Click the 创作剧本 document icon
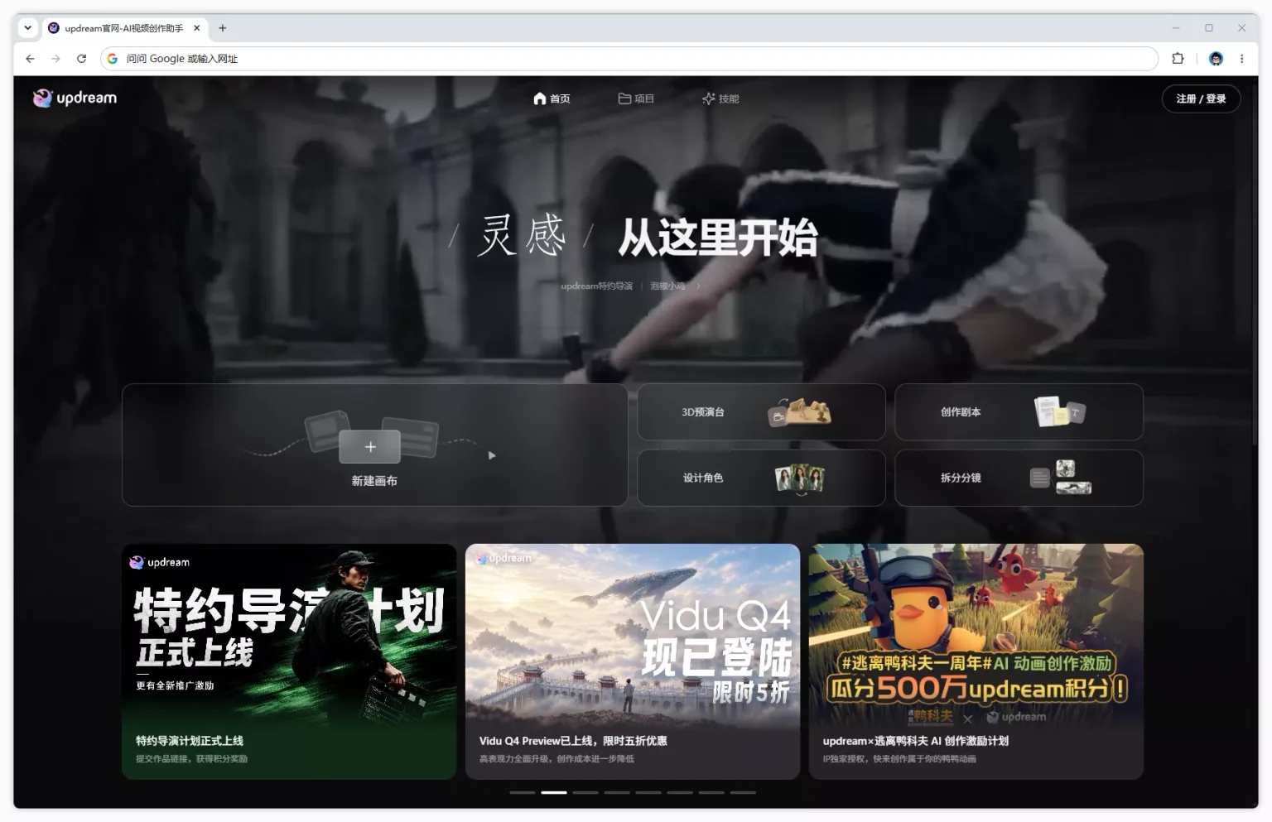This screenshot has width=1272, height=822. (x=1060, y=411)
